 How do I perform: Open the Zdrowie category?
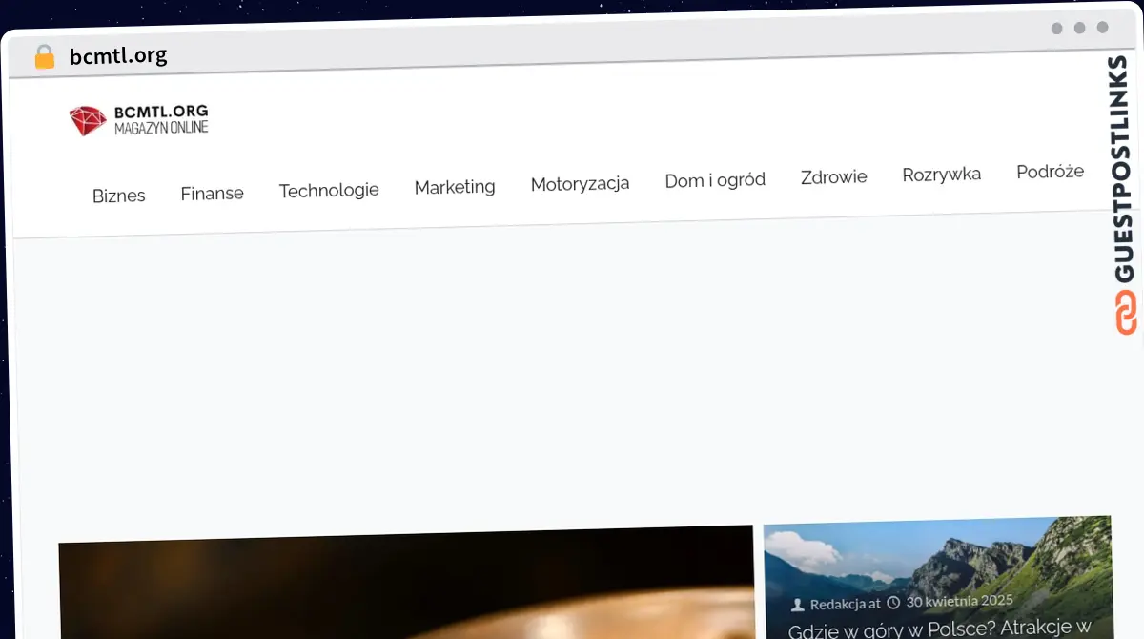[x=834, y=176]
